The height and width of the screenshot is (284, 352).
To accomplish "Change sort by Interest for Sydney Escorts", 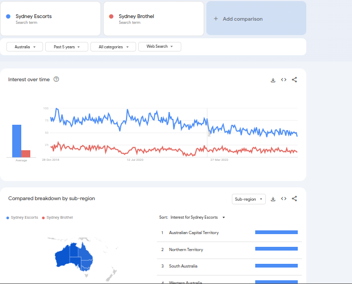I will tap(197, 217).
